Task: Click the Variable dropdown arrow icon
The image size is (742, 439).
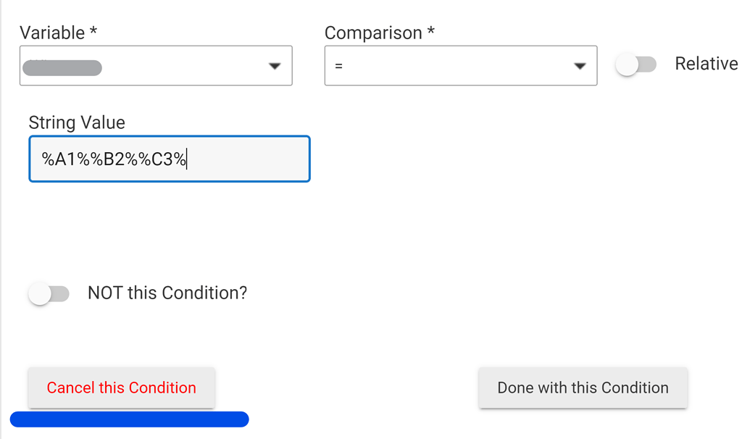Action: click(x=275, y=66)
